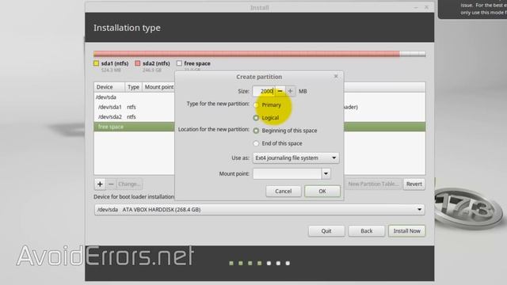
Task: Select the Primary partition type
Action: pos(256,105)
